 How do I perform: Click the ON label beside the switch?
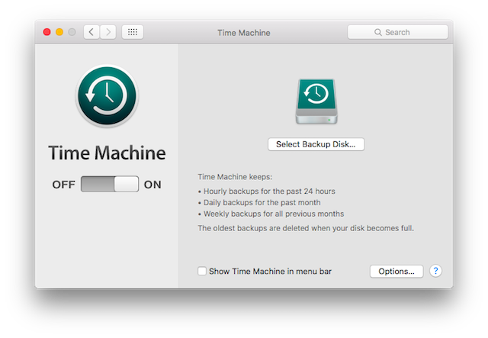(x=152, y=185)
